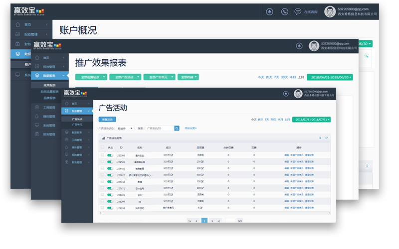
Task: Tick the checkbox for campaign 227822
Action: [102, 175]
